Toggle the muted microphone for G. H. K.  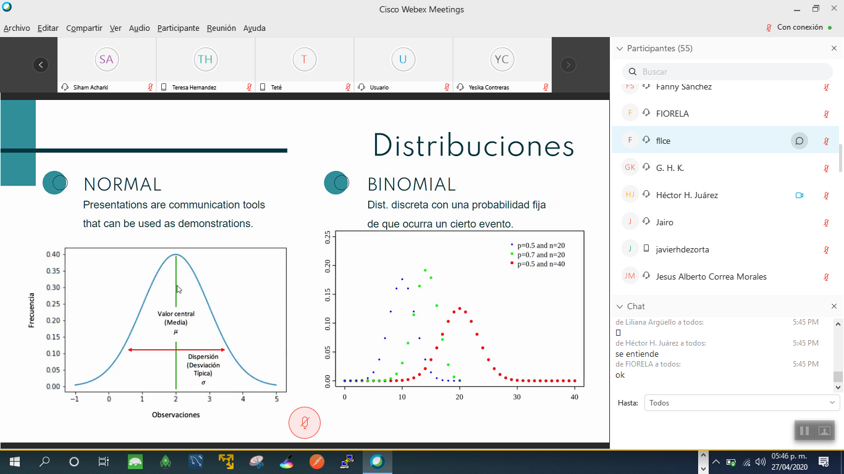pos(826,168)
